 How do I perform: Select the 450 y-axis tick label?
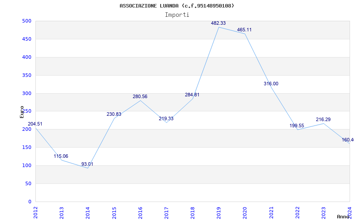click(27, 39)
